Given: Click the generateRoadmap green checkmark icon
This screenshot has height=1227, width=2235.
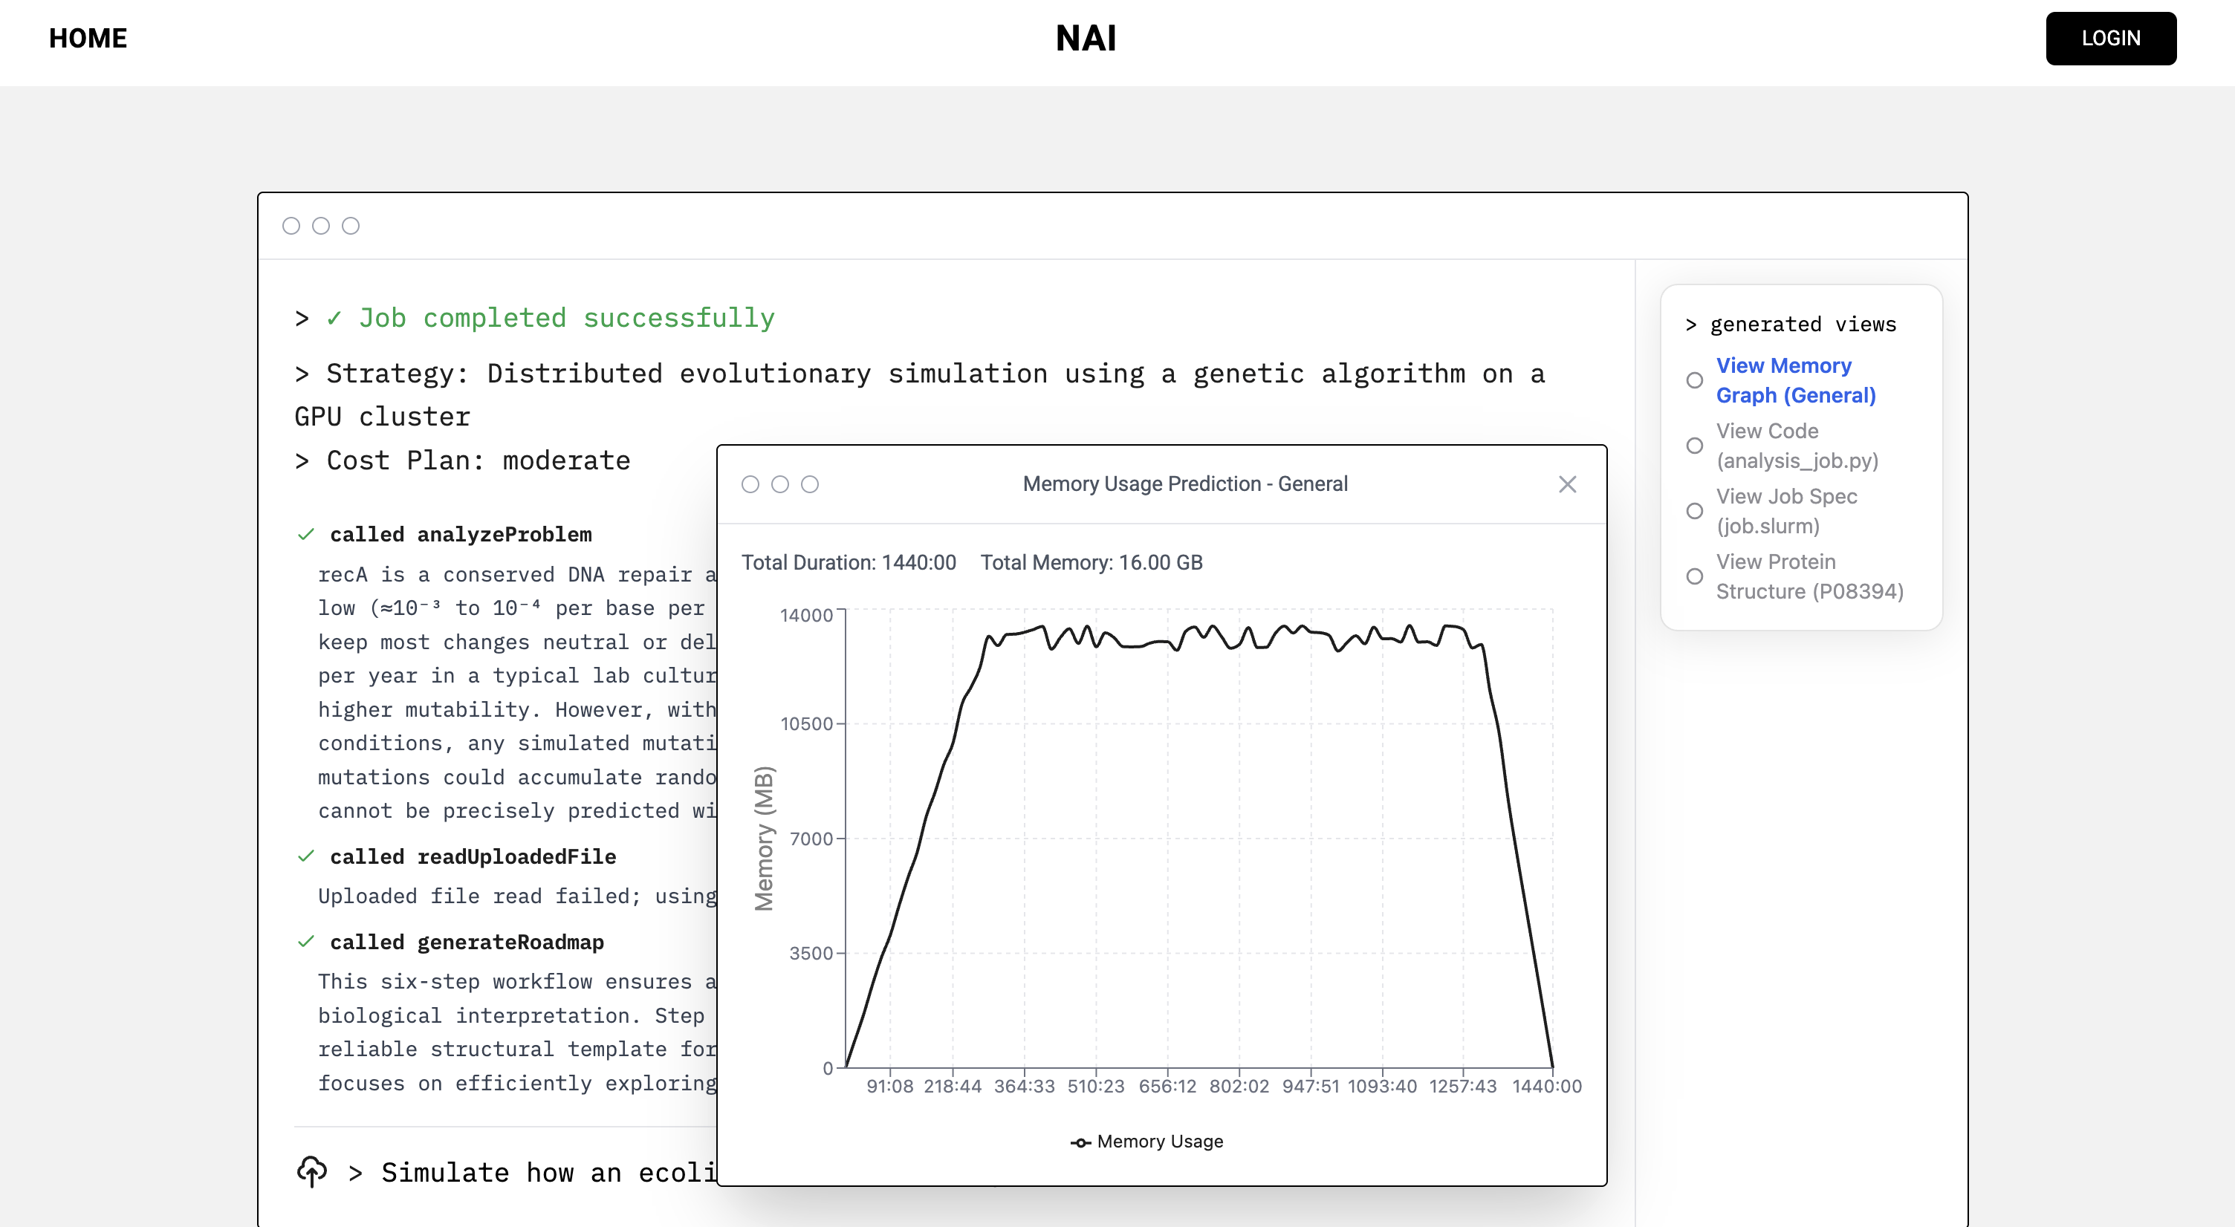Looking at the screenshot, I should pyautogui.click(x=305, y=942).
